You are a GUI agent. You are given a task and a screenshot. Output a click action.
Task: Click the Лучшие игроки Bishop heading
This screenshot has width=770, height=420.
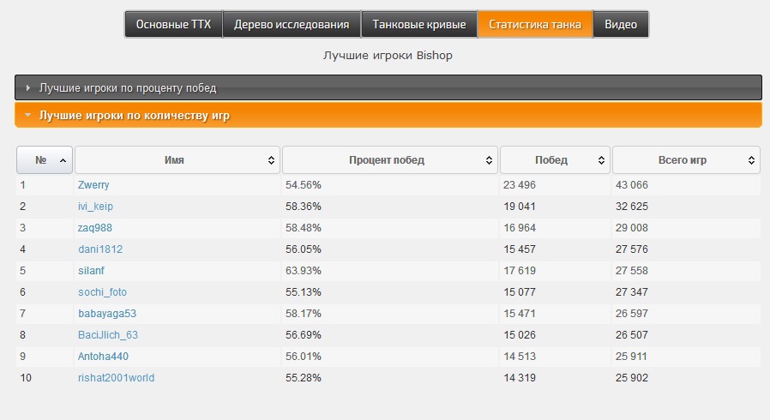[x=388, y=56]
